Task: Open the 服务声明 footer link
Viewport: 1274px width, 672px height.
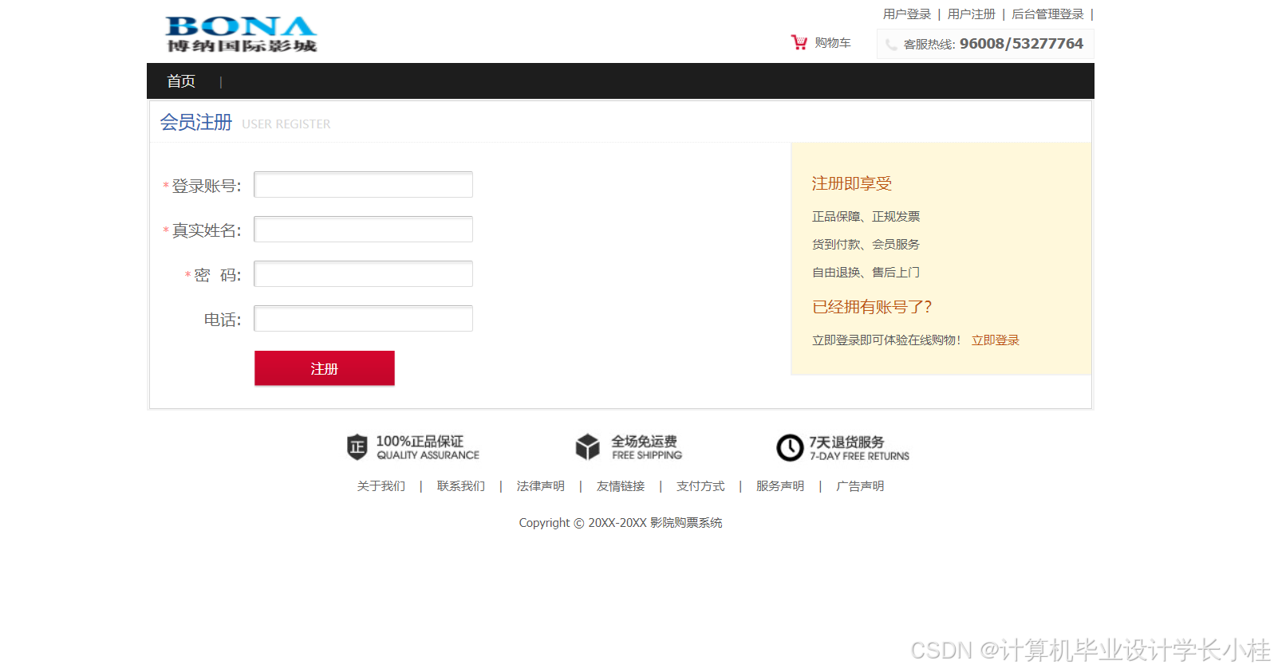Action: point(780,486)
